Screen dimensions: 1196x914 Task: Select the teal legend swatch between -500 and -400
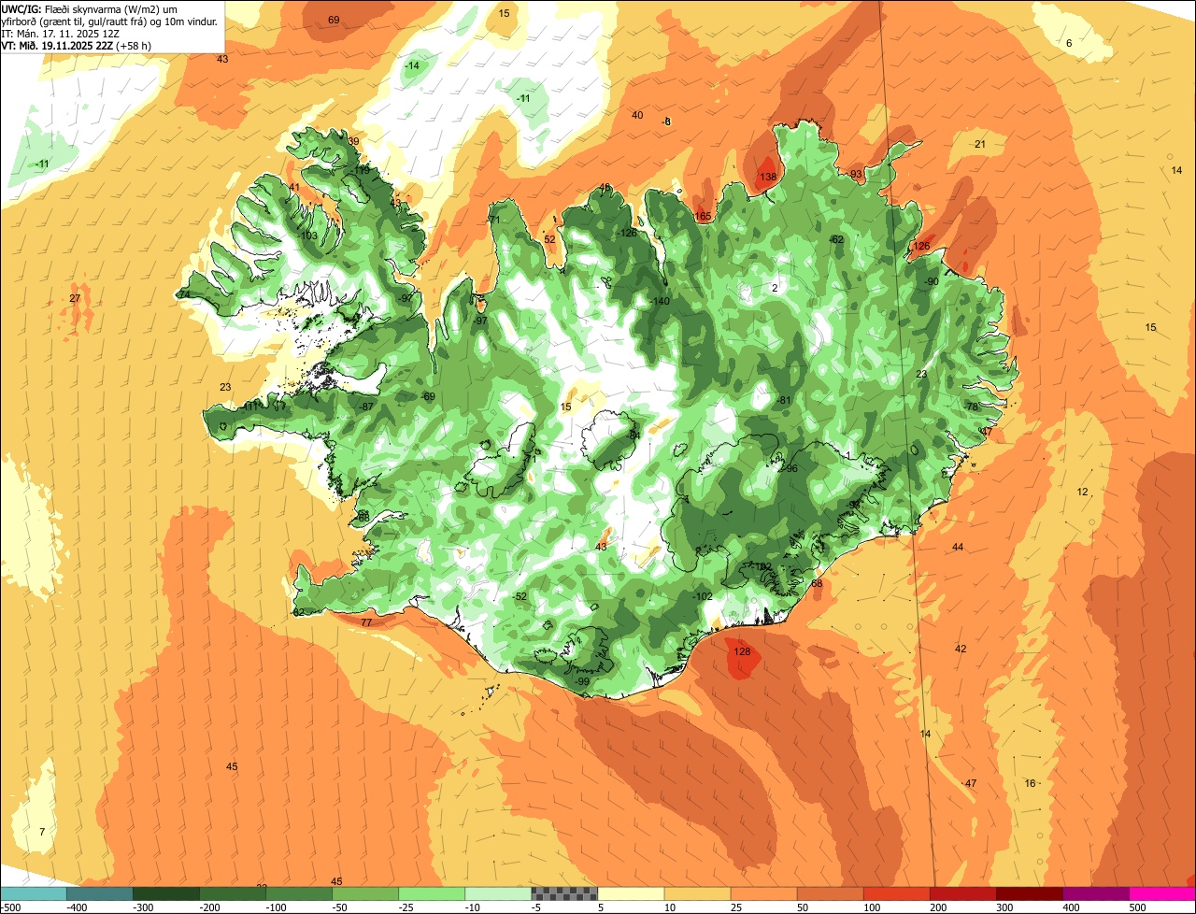(x=33, y=893)
